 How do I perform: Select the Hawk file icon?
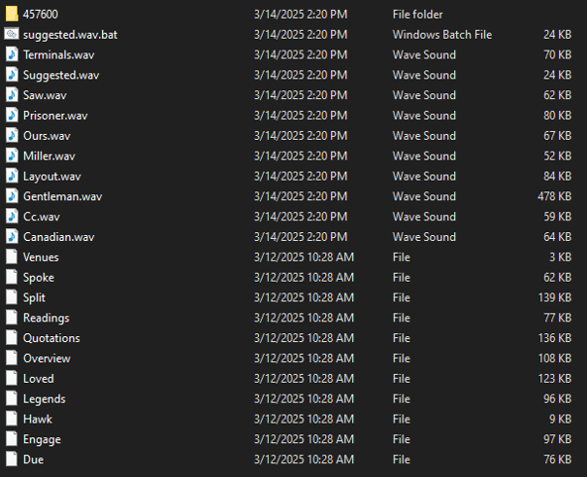coord(12,418)
